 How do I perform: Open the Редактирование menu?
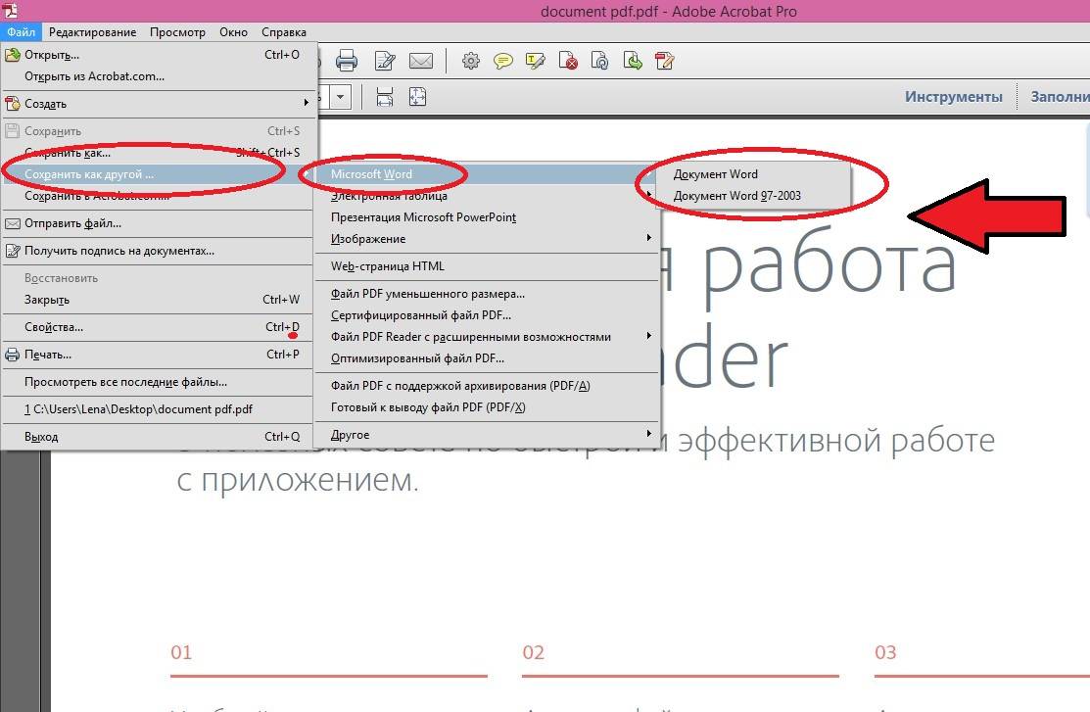click(95, 32)
